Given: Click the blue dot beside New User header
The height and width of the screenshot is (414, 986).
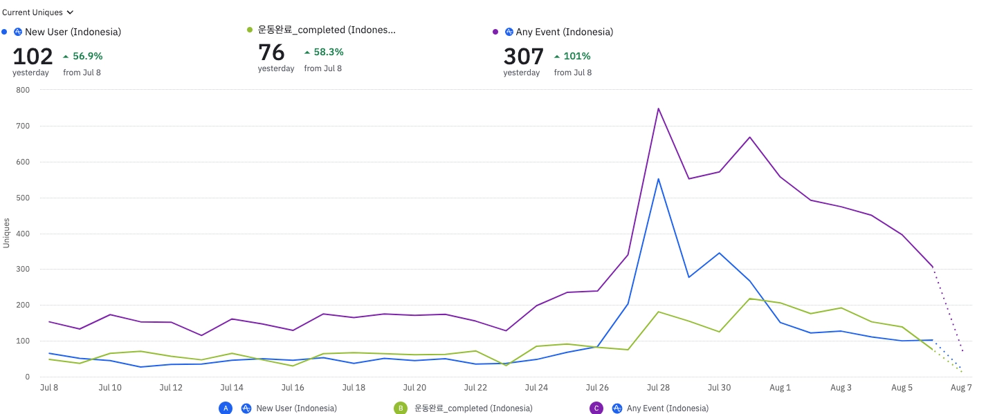Looking at the screenshot, I should [x=5, y=32].
